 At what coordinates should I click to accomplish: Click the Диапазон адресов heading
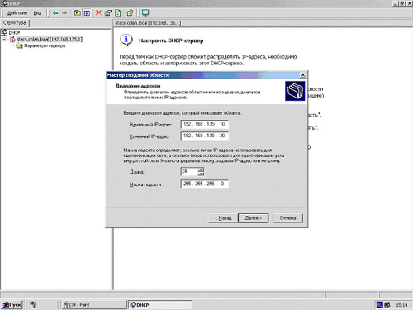[x=138, y=86]
